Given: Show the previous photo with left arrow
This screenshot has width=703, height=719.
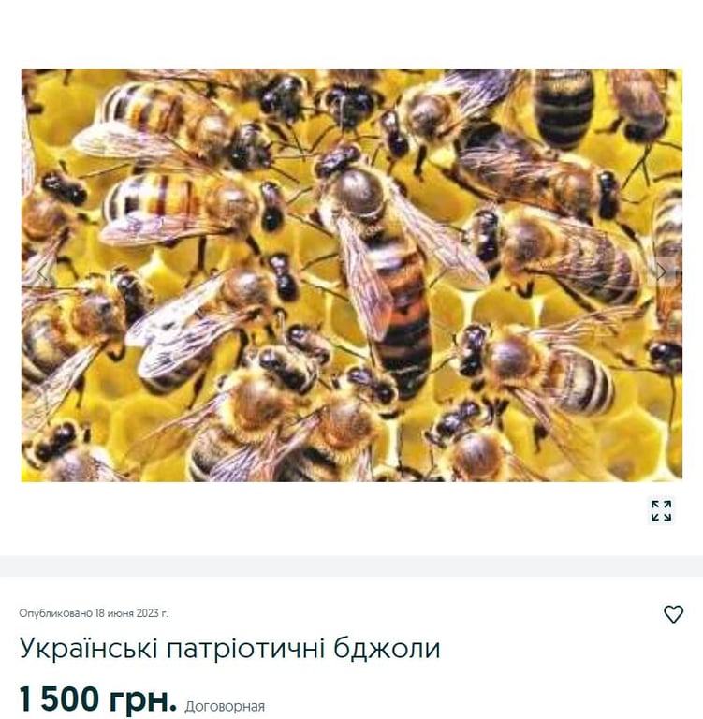Looking at the screenshot, I should click(42, 272).
